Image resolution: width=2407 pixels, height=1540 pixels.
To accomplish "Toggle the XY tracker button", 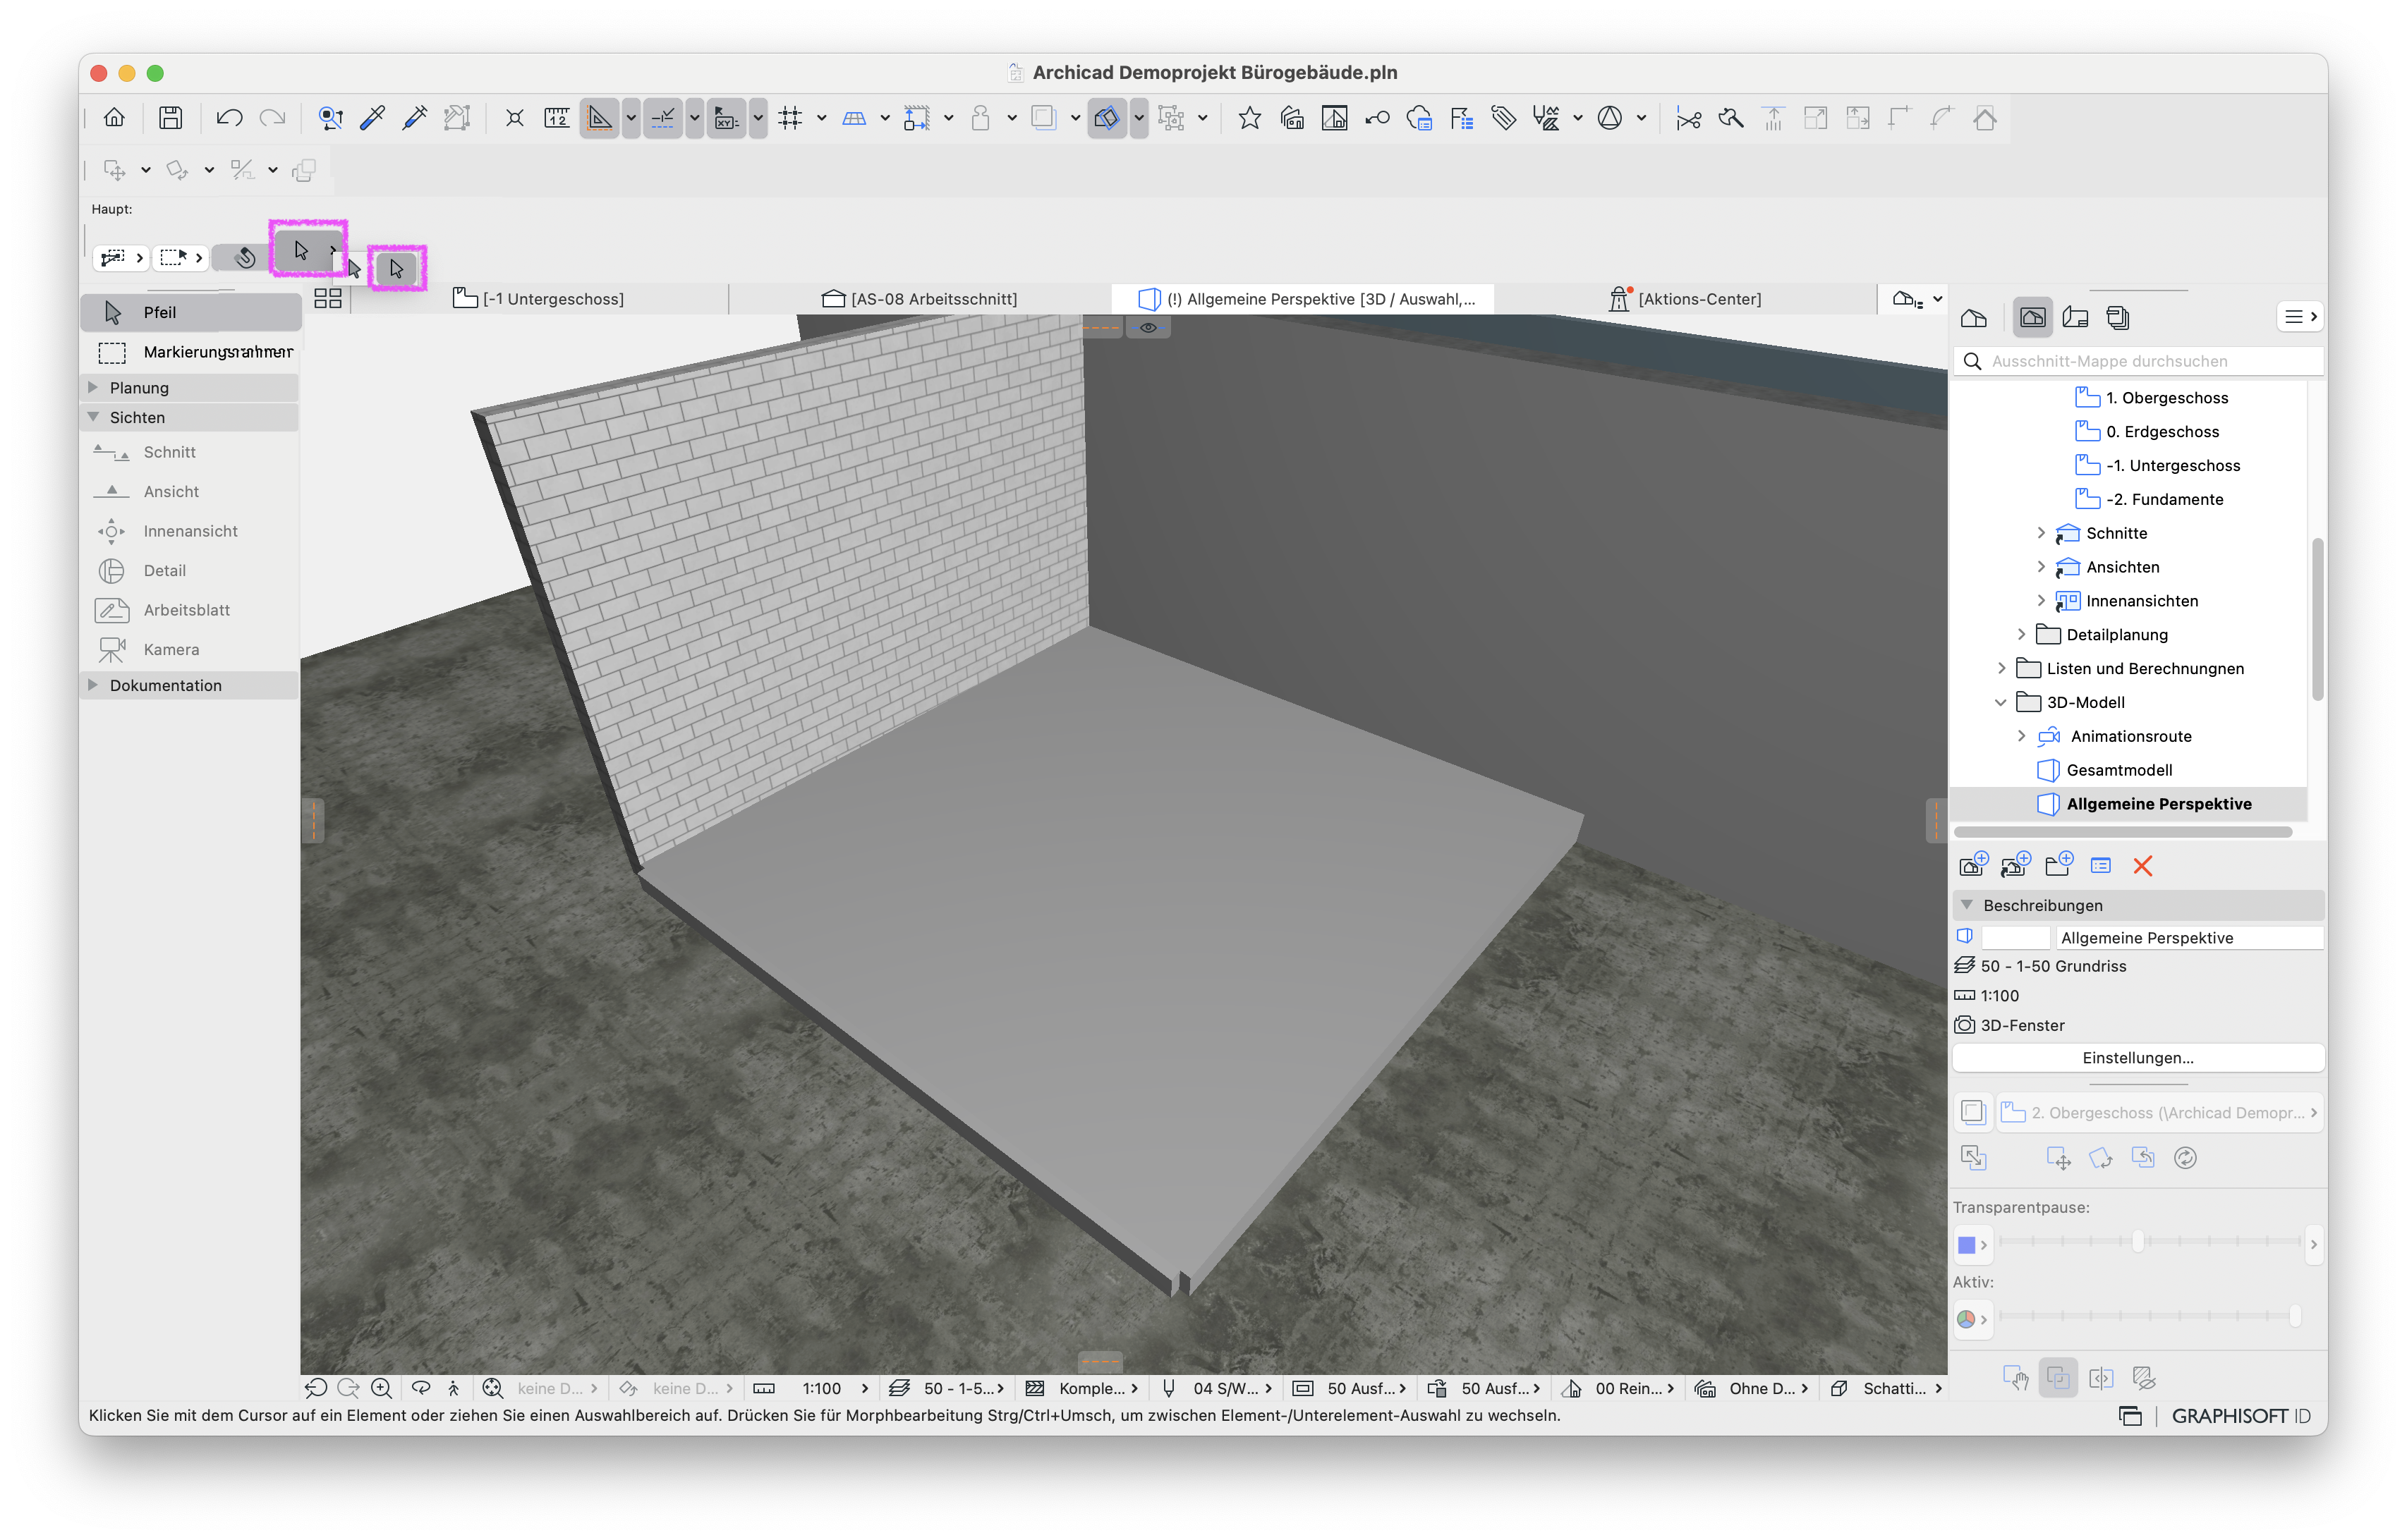I will (727, 118).
